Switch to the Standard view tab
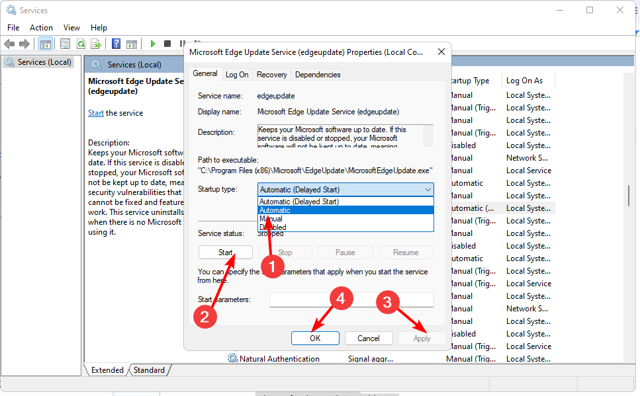Viewport: 640px width, 396px height. pyautogui.click(x=149, y=370)
